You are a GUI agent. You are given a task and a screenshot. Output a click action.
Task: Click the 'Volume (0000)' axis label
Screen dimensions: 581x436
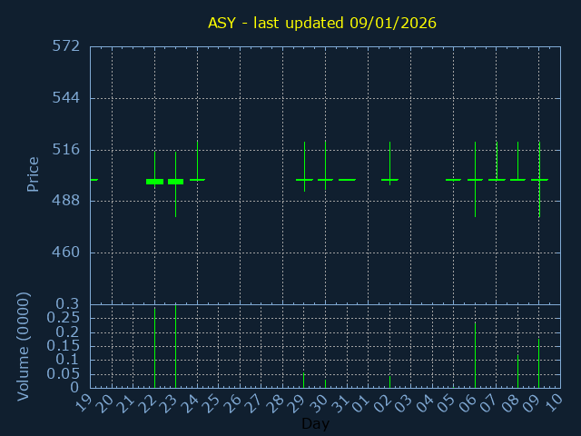(25, 346)
